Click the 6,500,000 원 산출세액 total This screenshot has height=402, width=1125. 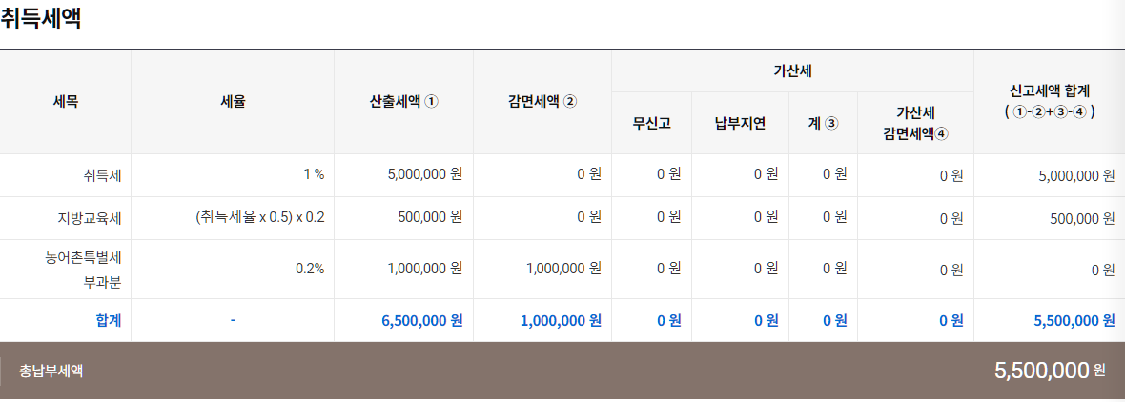[421, 320]
